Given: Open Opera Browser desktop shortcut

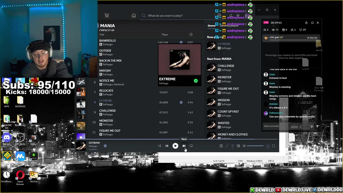Looking at the screenshot, I should (20, 177).
